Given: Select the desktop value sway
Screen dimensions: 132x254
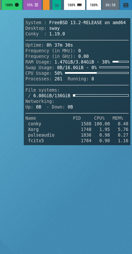Looking at the screenshot, I should click(x=54, y=28).
